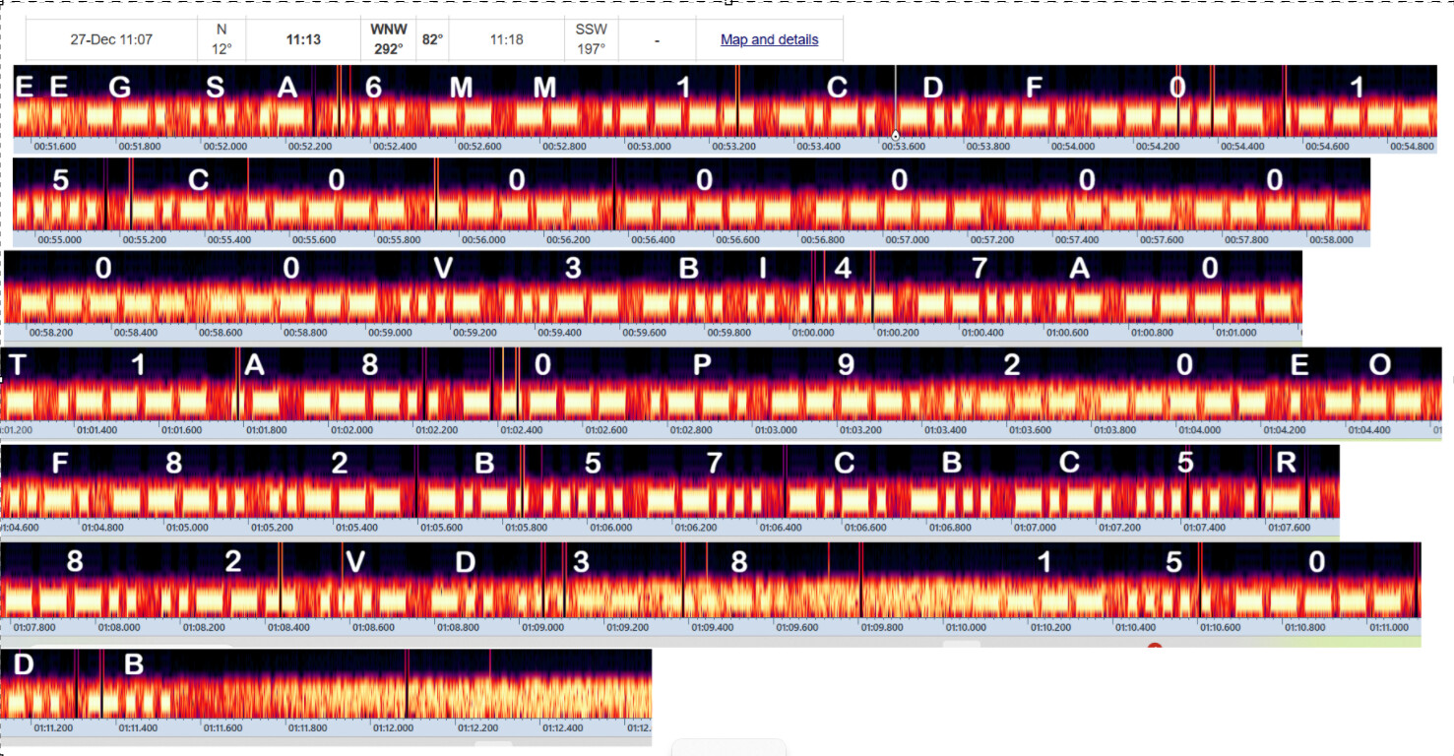1454x756 pixels.
Task: Click the bold 11:13 time cell
Action: pos(303,40)
